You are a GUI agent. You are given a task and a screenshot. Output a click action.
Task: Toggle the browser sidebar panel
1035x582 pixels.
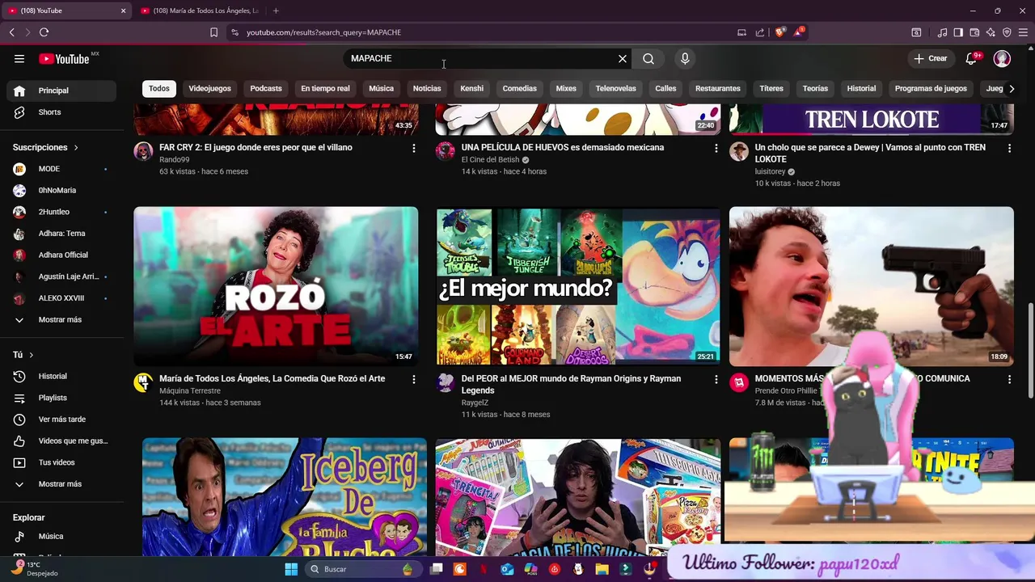click(958, 32)
